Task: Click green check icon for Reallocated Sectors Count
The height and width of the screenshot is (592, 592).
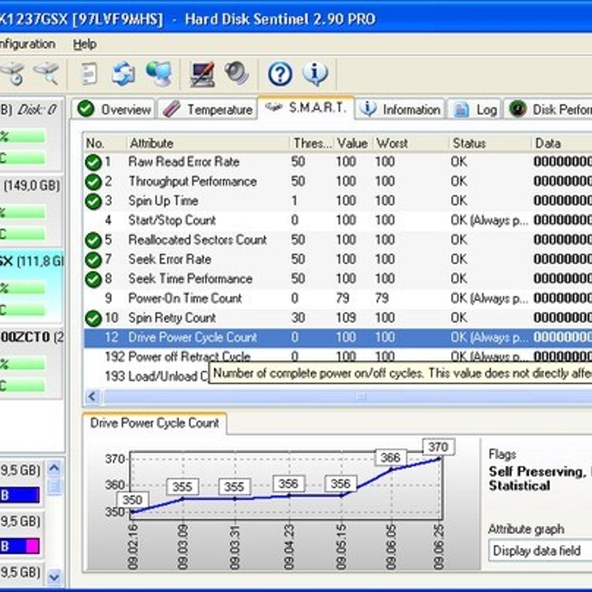Action: [93, 240]
